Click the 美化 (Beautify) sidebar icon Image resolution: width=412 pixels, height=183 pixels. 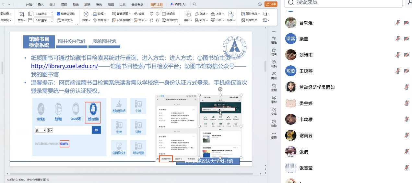click(274, 76)
